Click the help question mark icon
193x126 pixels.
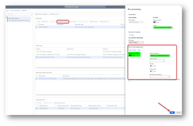point(181,6)
